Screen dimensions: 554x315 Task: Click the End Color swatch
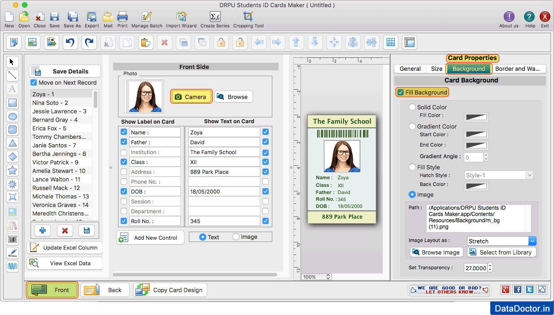[476, 145]
